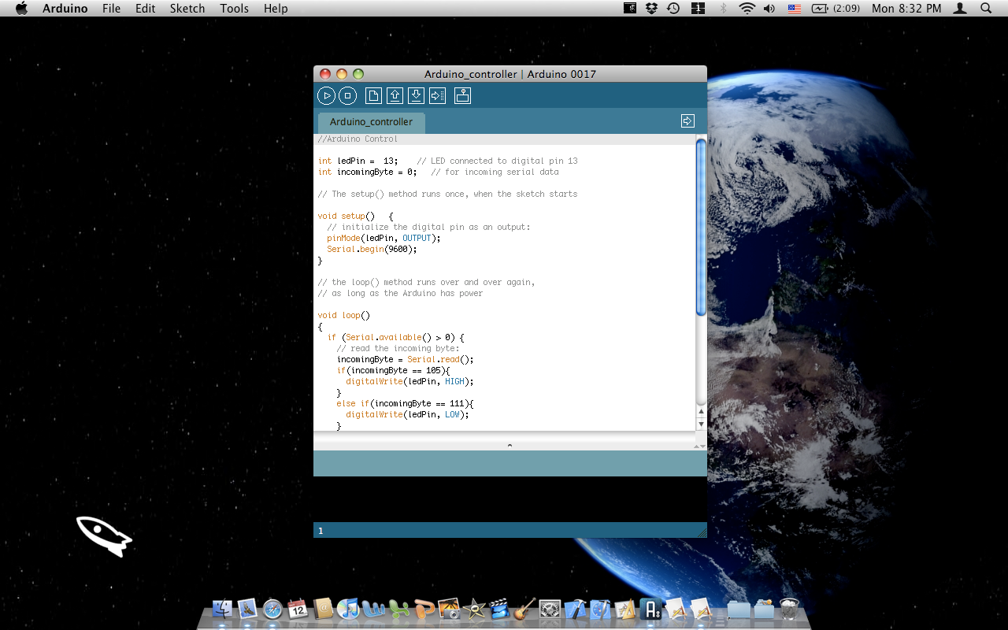
Task: Click the user account silhouette icon
Action: click(960, 9)
